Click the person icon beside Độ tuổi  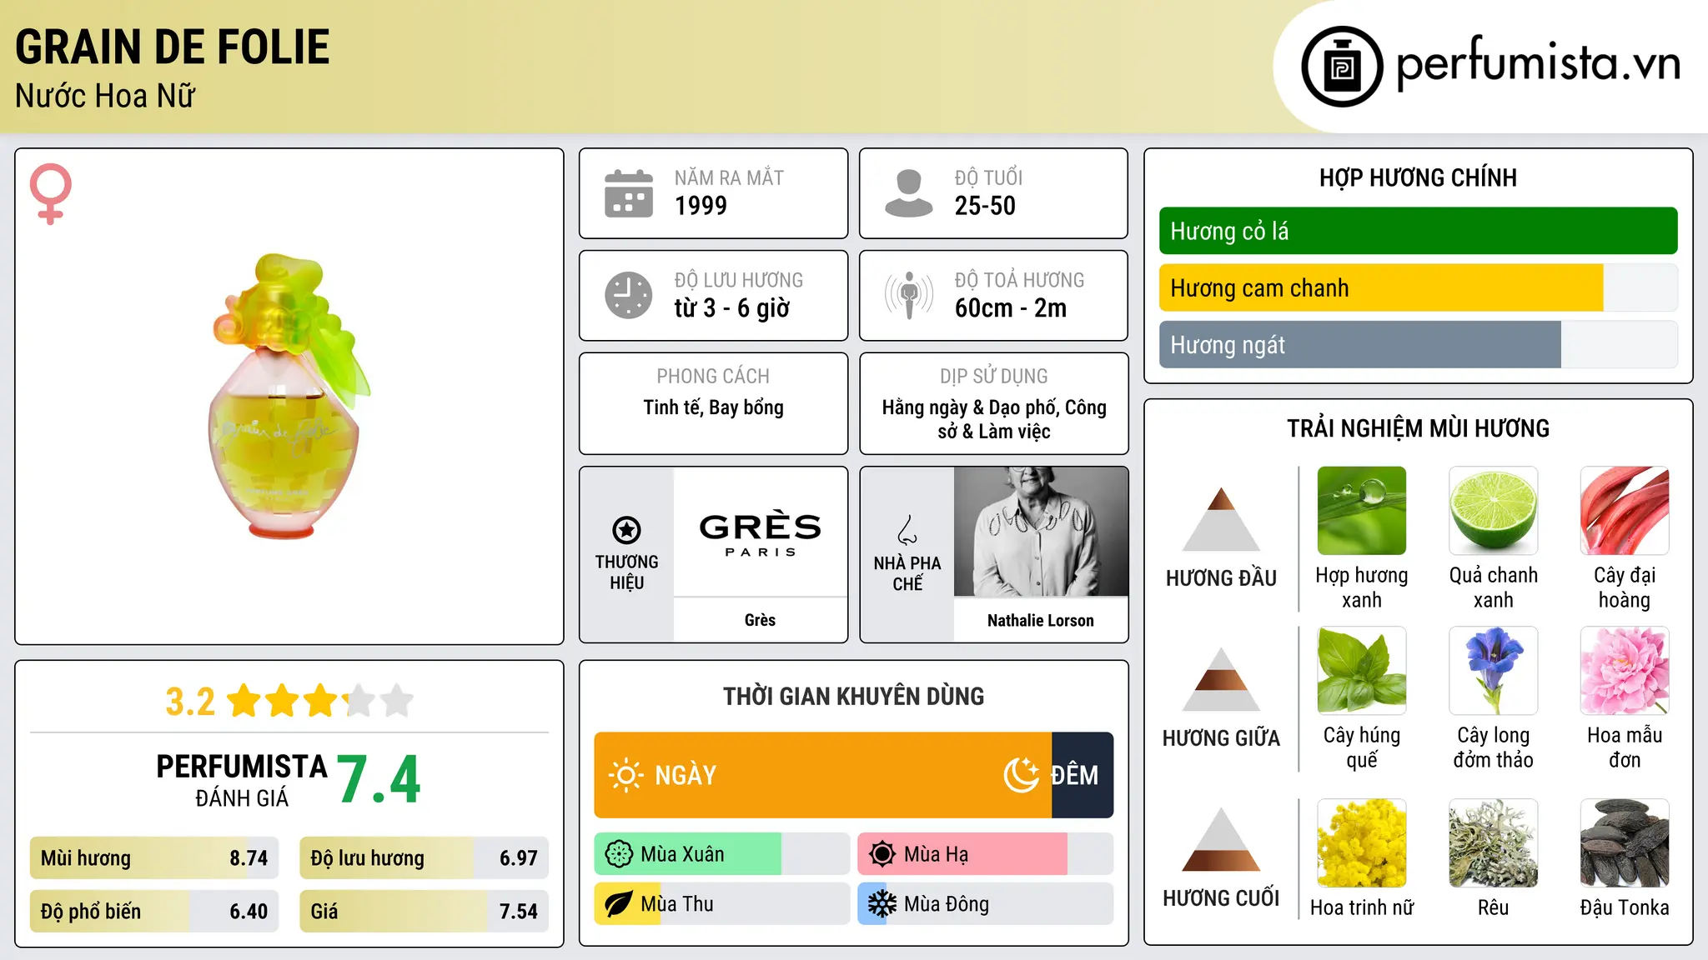point(909,193)
